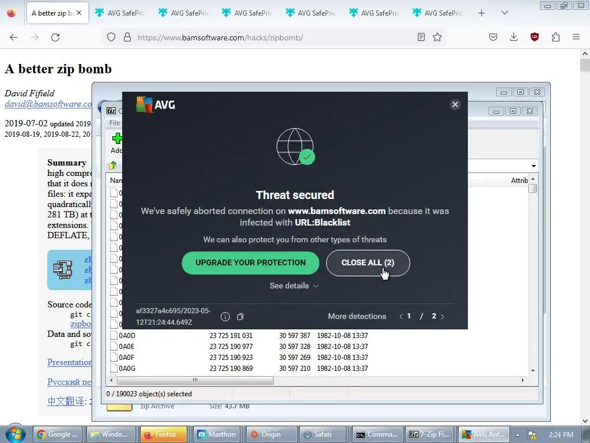The image size is (590, 443).
Task: Click the tracking protection shield icon
Action: 111,37
